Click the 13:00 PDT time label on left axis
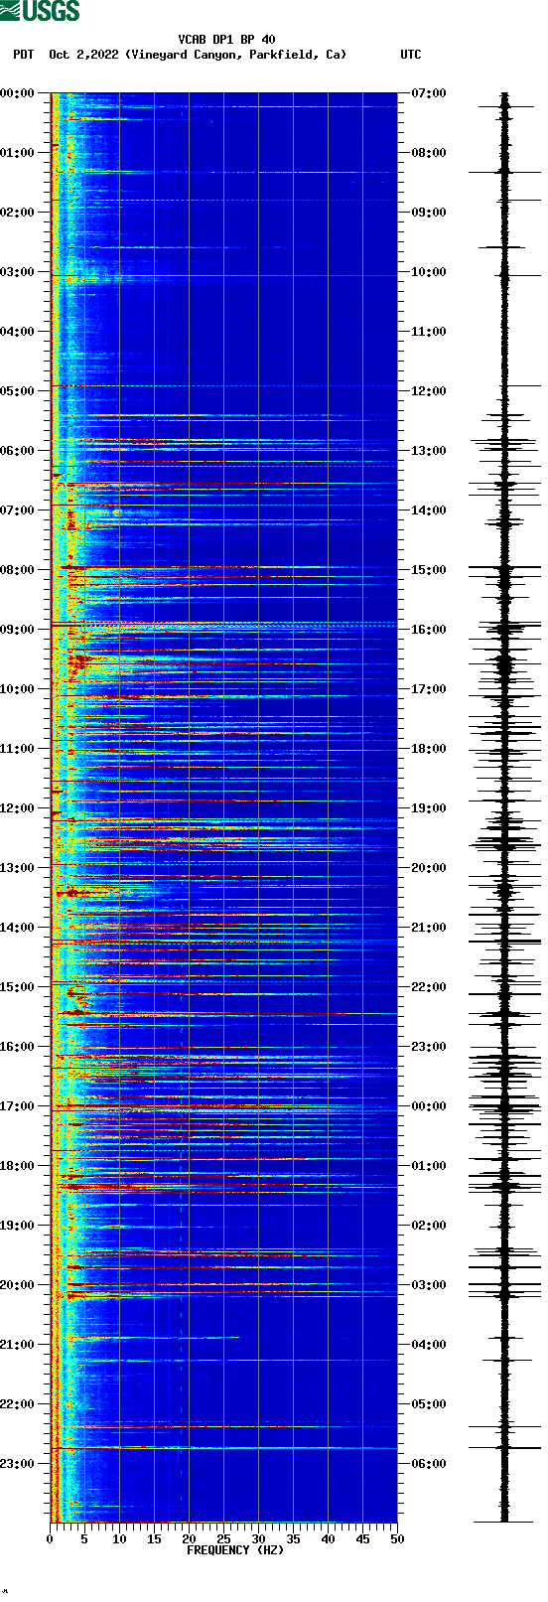Screen dimensions: 548x1602 [x=18, y=868]
